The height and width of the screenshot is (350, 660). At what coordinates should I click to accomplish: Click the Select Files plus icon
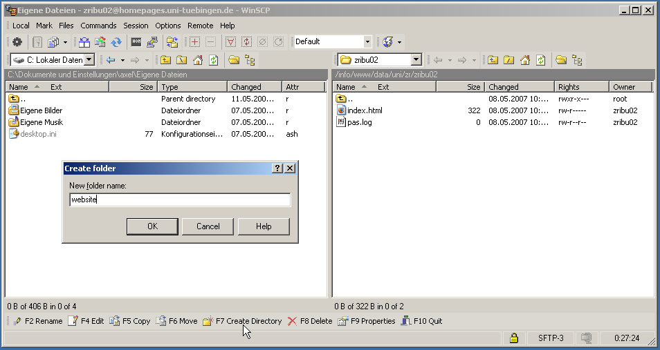click(194, 41)
